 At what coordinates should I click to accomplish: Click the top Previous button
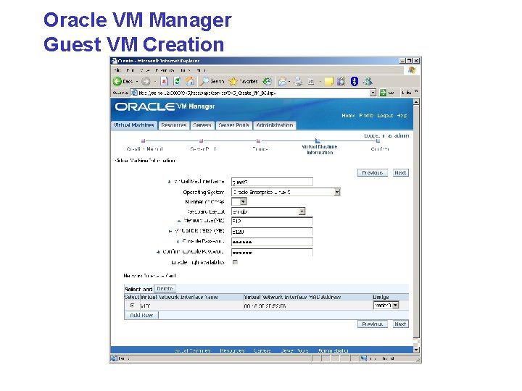pyautogui.click(x=372, y=172)
